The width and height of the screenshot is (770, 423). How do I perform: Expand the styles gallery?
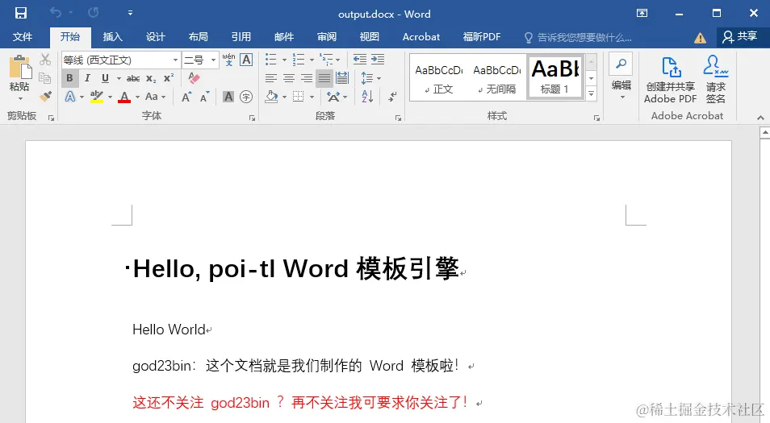(x=592, y=93)
